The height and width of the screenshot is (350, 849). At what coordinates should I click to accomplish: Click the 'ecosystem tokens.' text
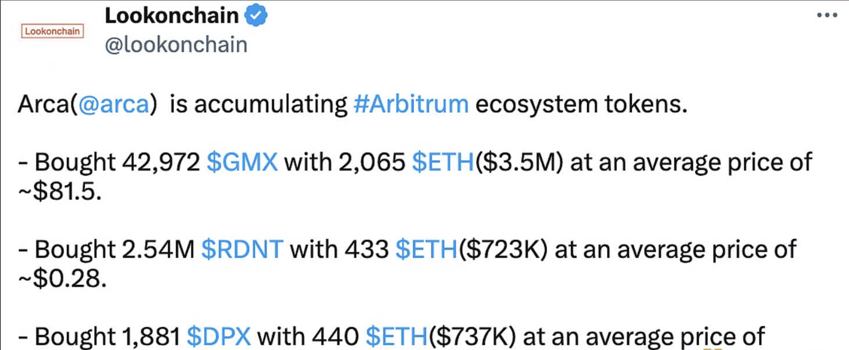pos(581,104)
